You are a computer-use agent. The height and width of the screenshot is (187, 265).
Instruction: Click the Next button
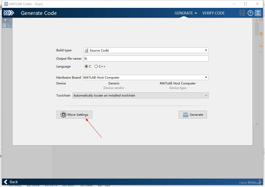(x=255, y=182)
